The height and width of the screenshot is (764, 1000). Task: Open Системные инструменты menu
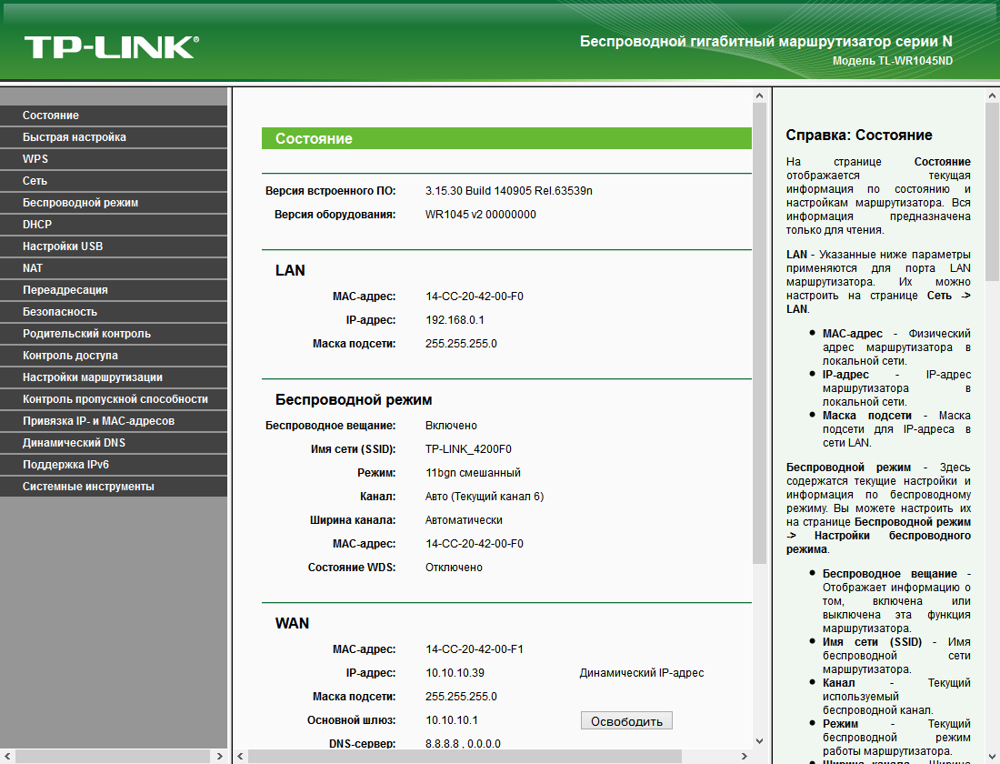pos(114,487)
